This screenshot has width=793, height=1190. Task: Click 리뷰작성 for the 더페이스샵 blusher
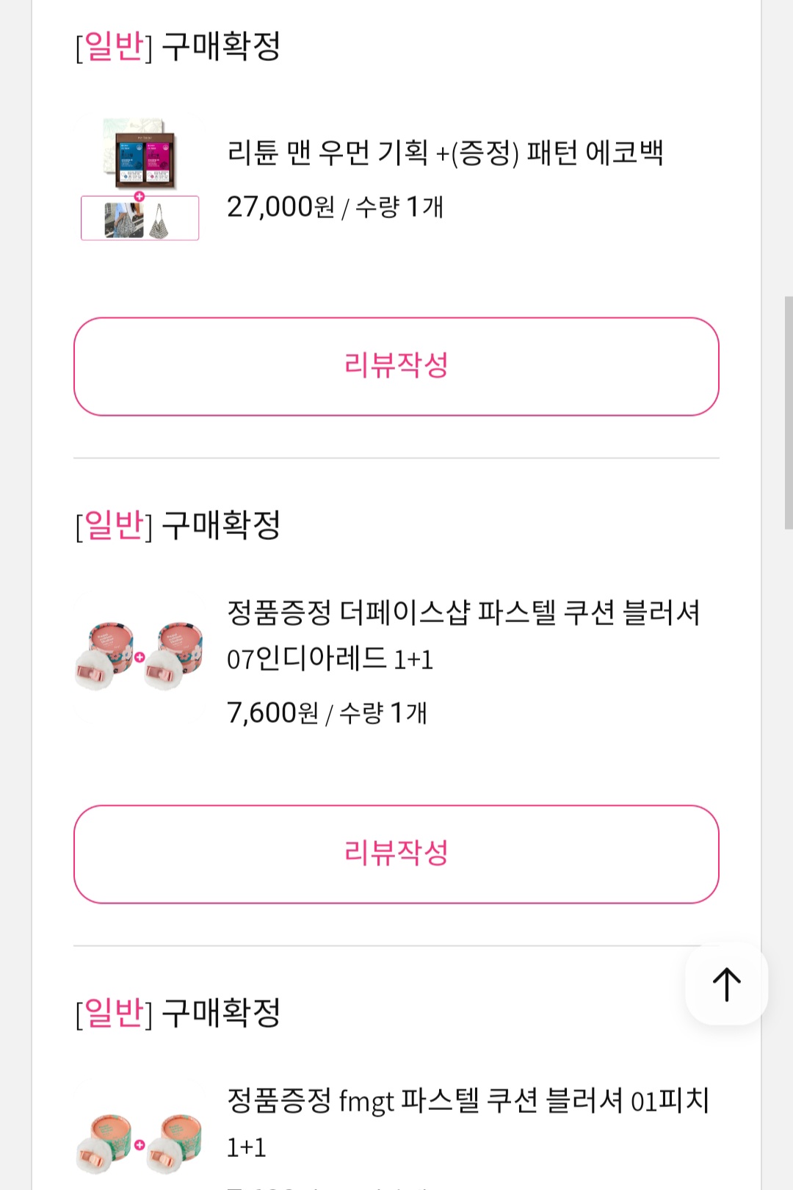pos(396,854)
